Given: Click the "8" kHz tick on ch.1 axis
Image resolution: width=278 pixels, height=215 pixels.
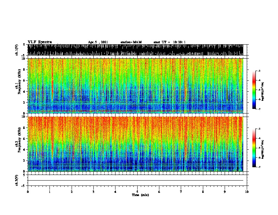Looking at the screenshot, I should (x=24, y=70).
